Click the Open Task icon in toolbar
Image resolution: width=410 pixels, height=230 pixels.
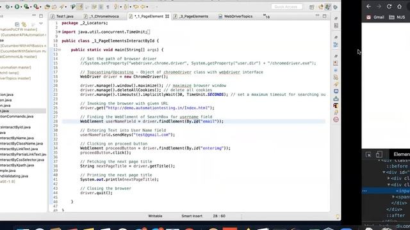click(54, 7)
